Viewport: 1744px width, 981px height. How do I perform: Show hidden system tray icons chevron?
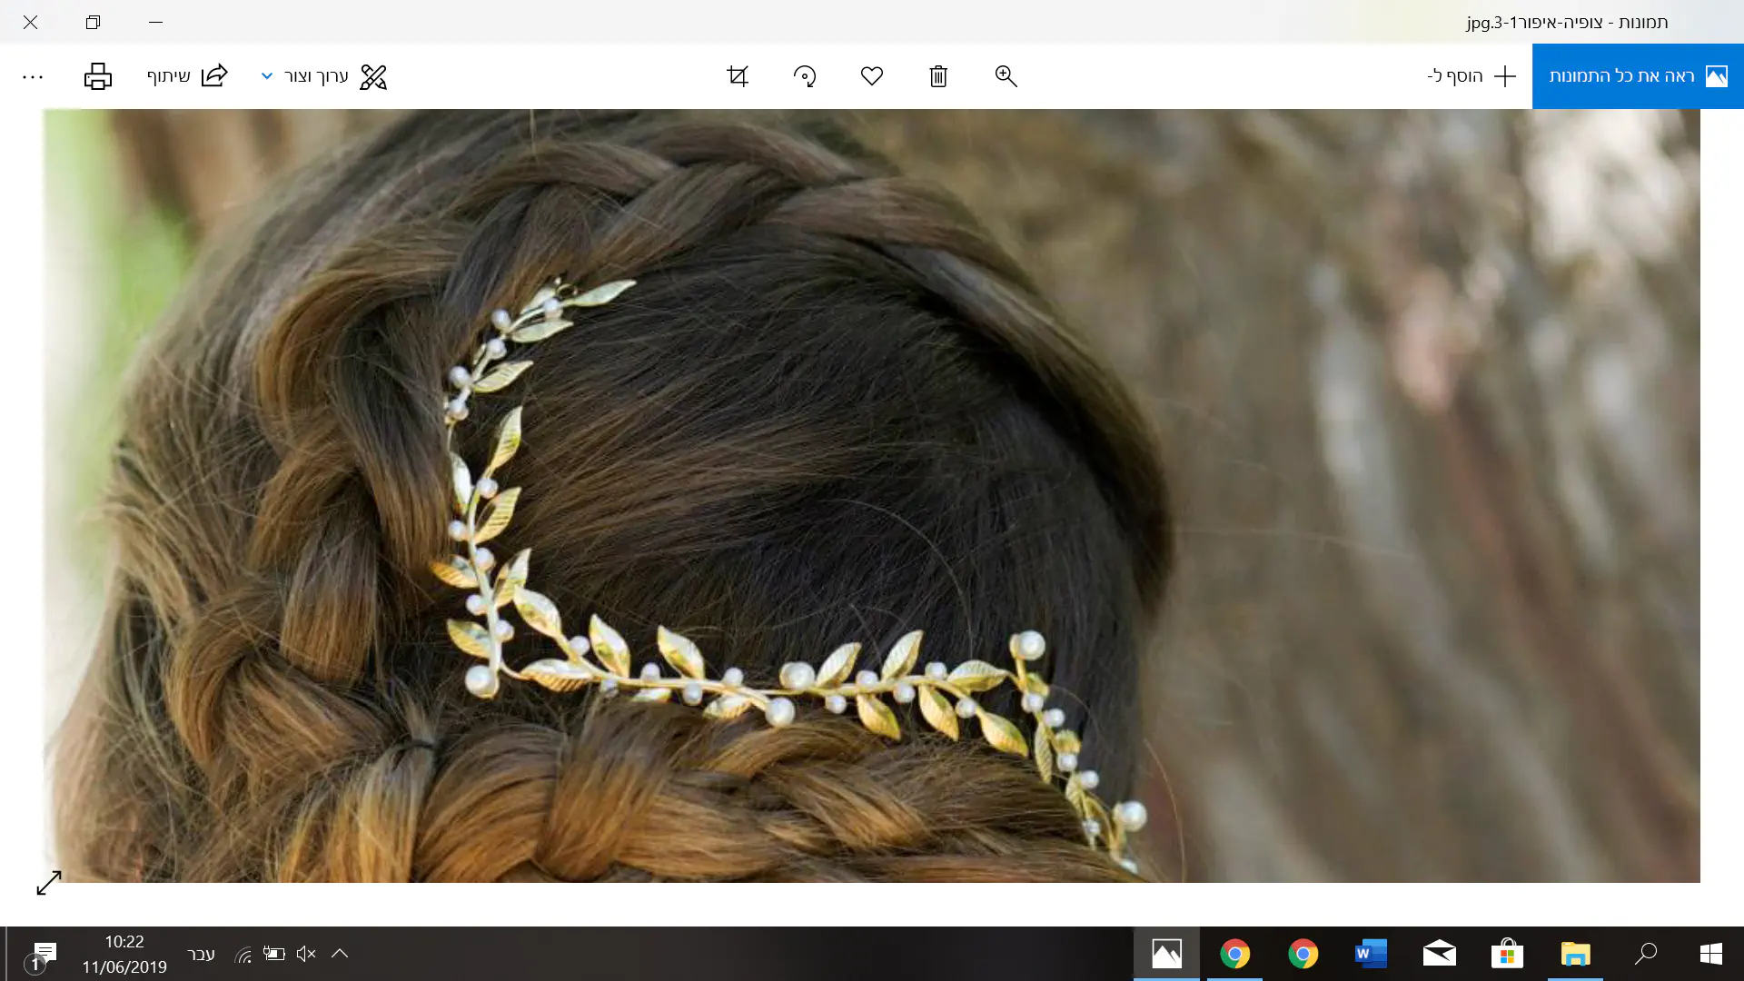(x=340, y=954)
